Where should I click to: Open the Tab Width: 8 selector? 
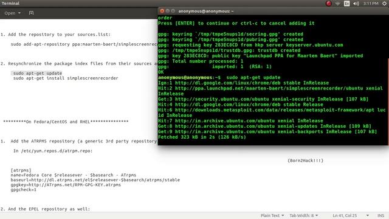coord(304,215)
